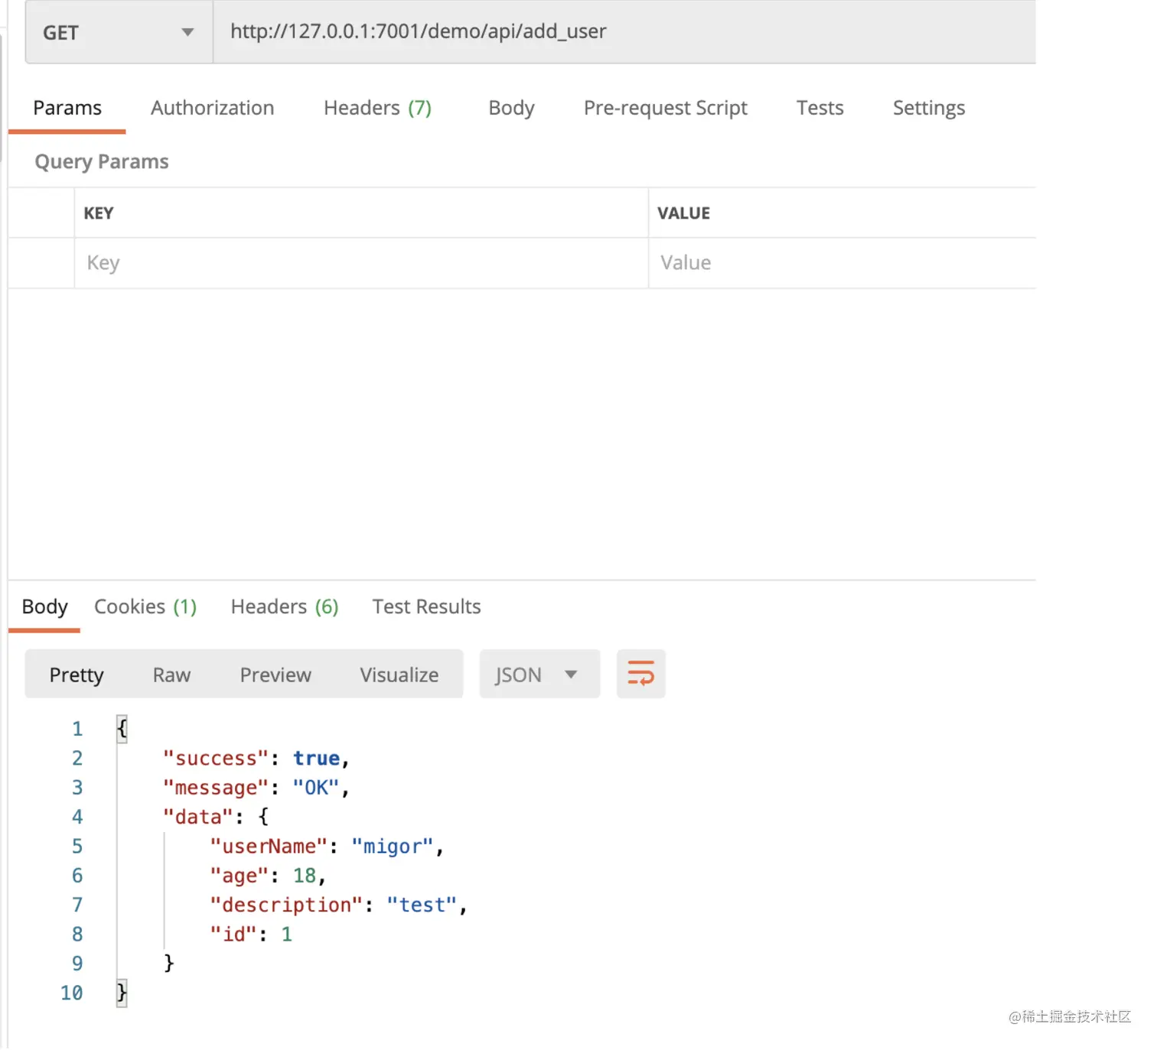Click the "data" key in response
This screenshot has width=1157, height=1050.
[x=198, y=817]
